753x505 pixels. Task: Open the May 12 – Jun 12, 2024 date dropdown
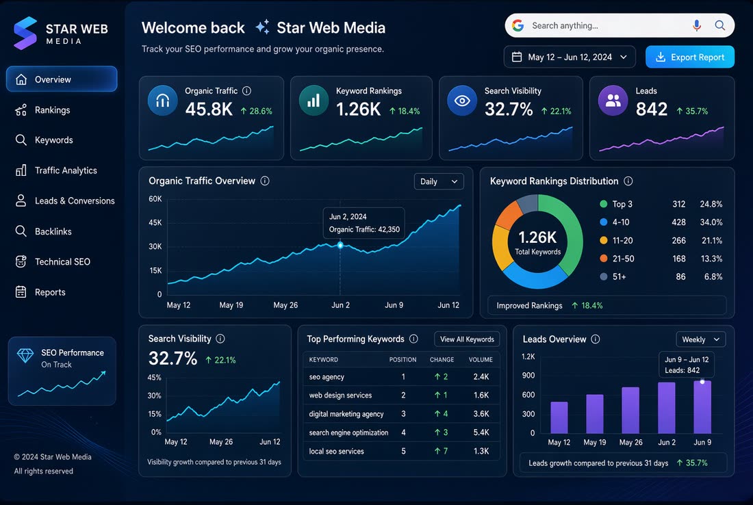tap(570, 57)
